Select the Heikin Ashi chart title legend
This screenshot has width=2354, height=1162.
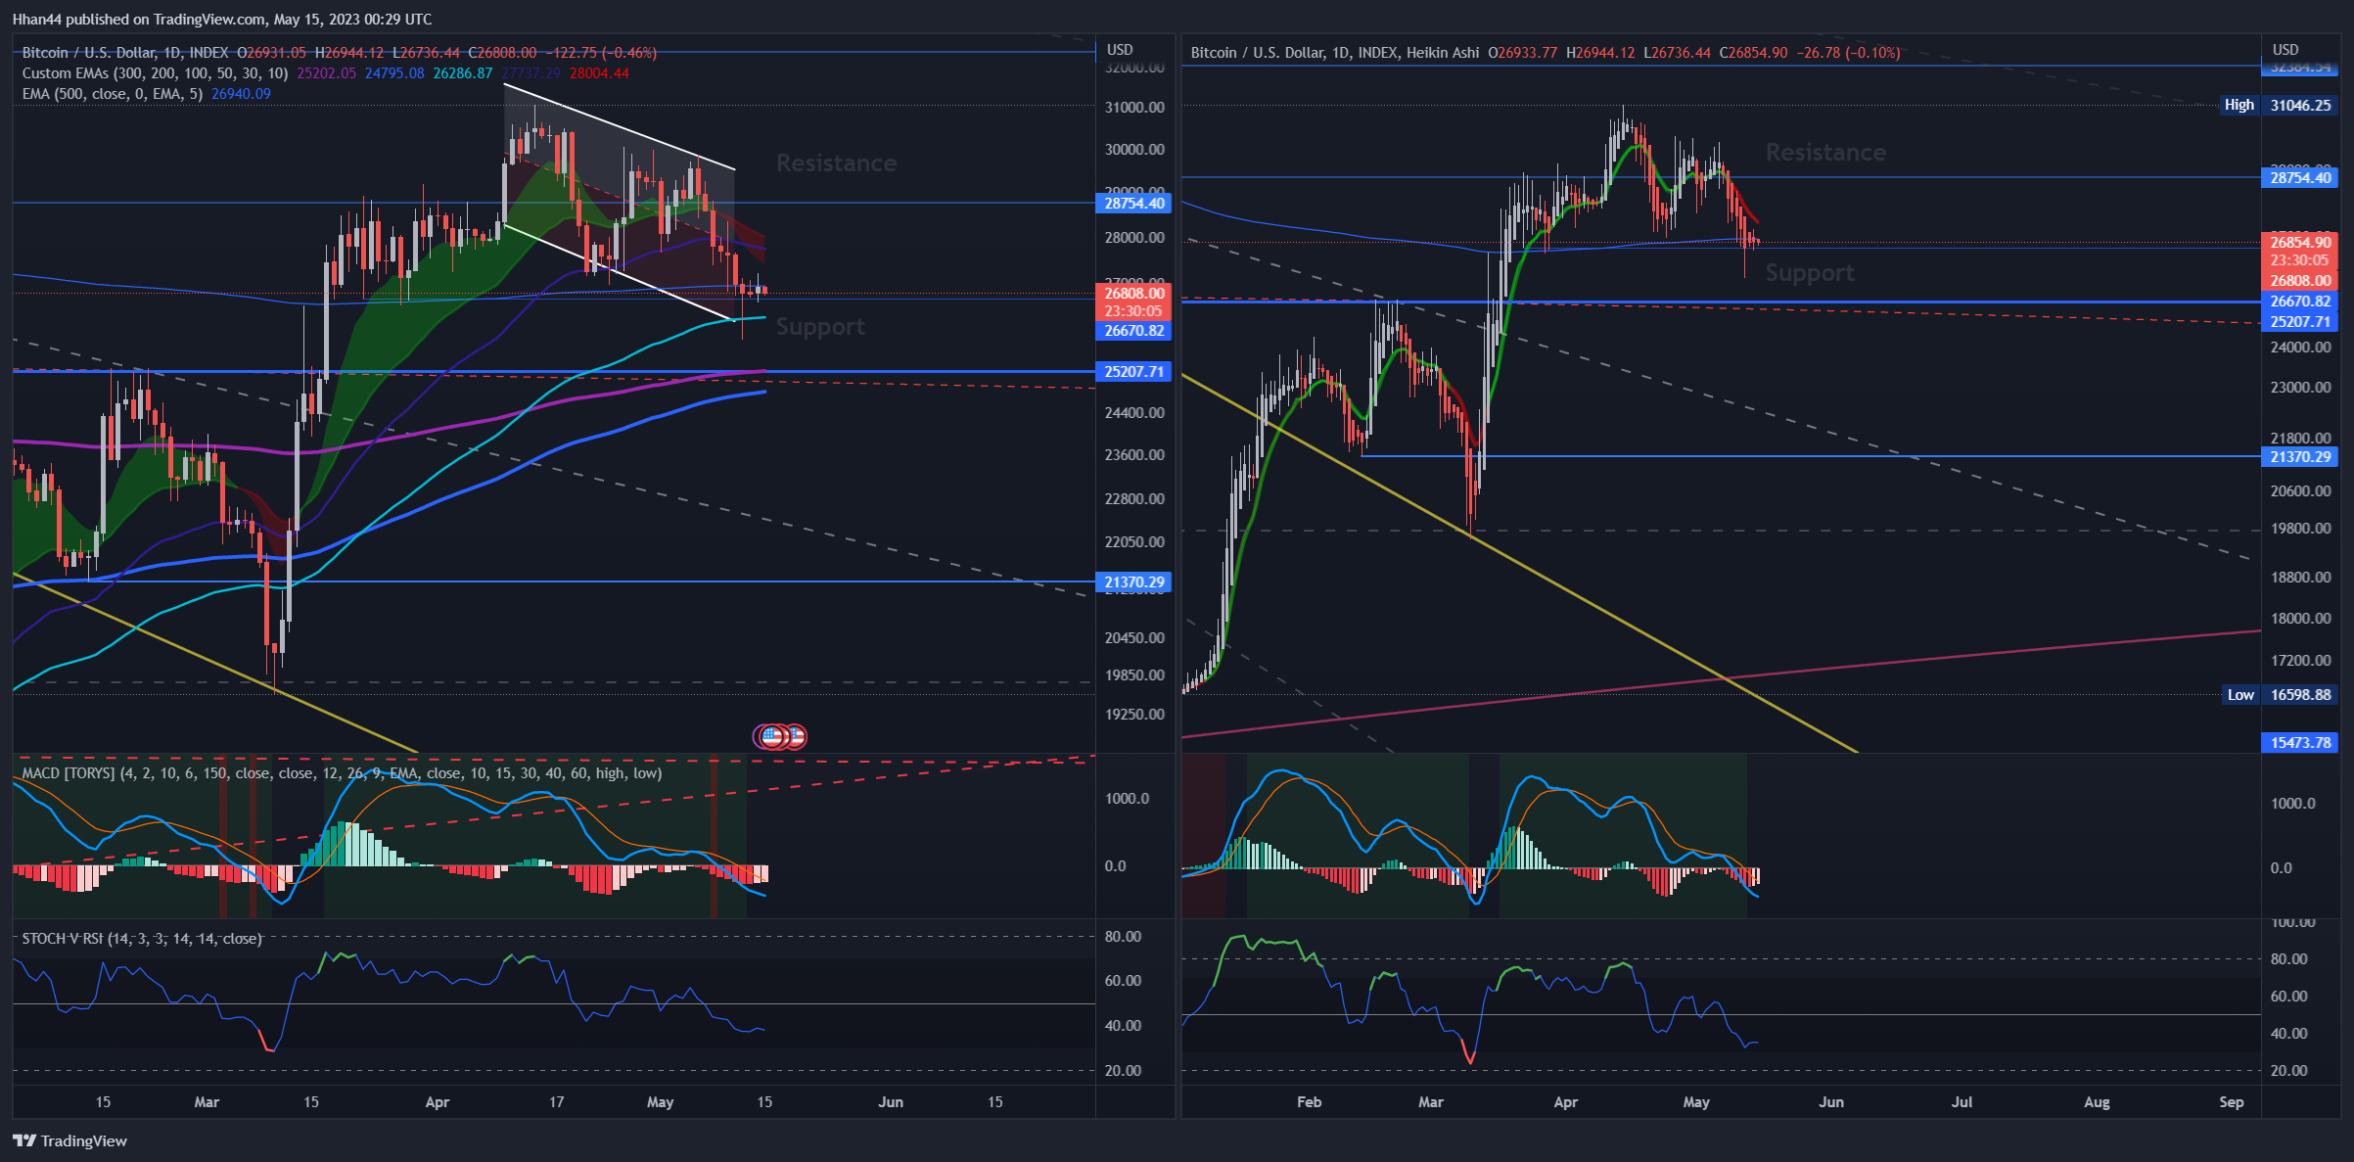pyautogui.click(x=1335, y=53)
